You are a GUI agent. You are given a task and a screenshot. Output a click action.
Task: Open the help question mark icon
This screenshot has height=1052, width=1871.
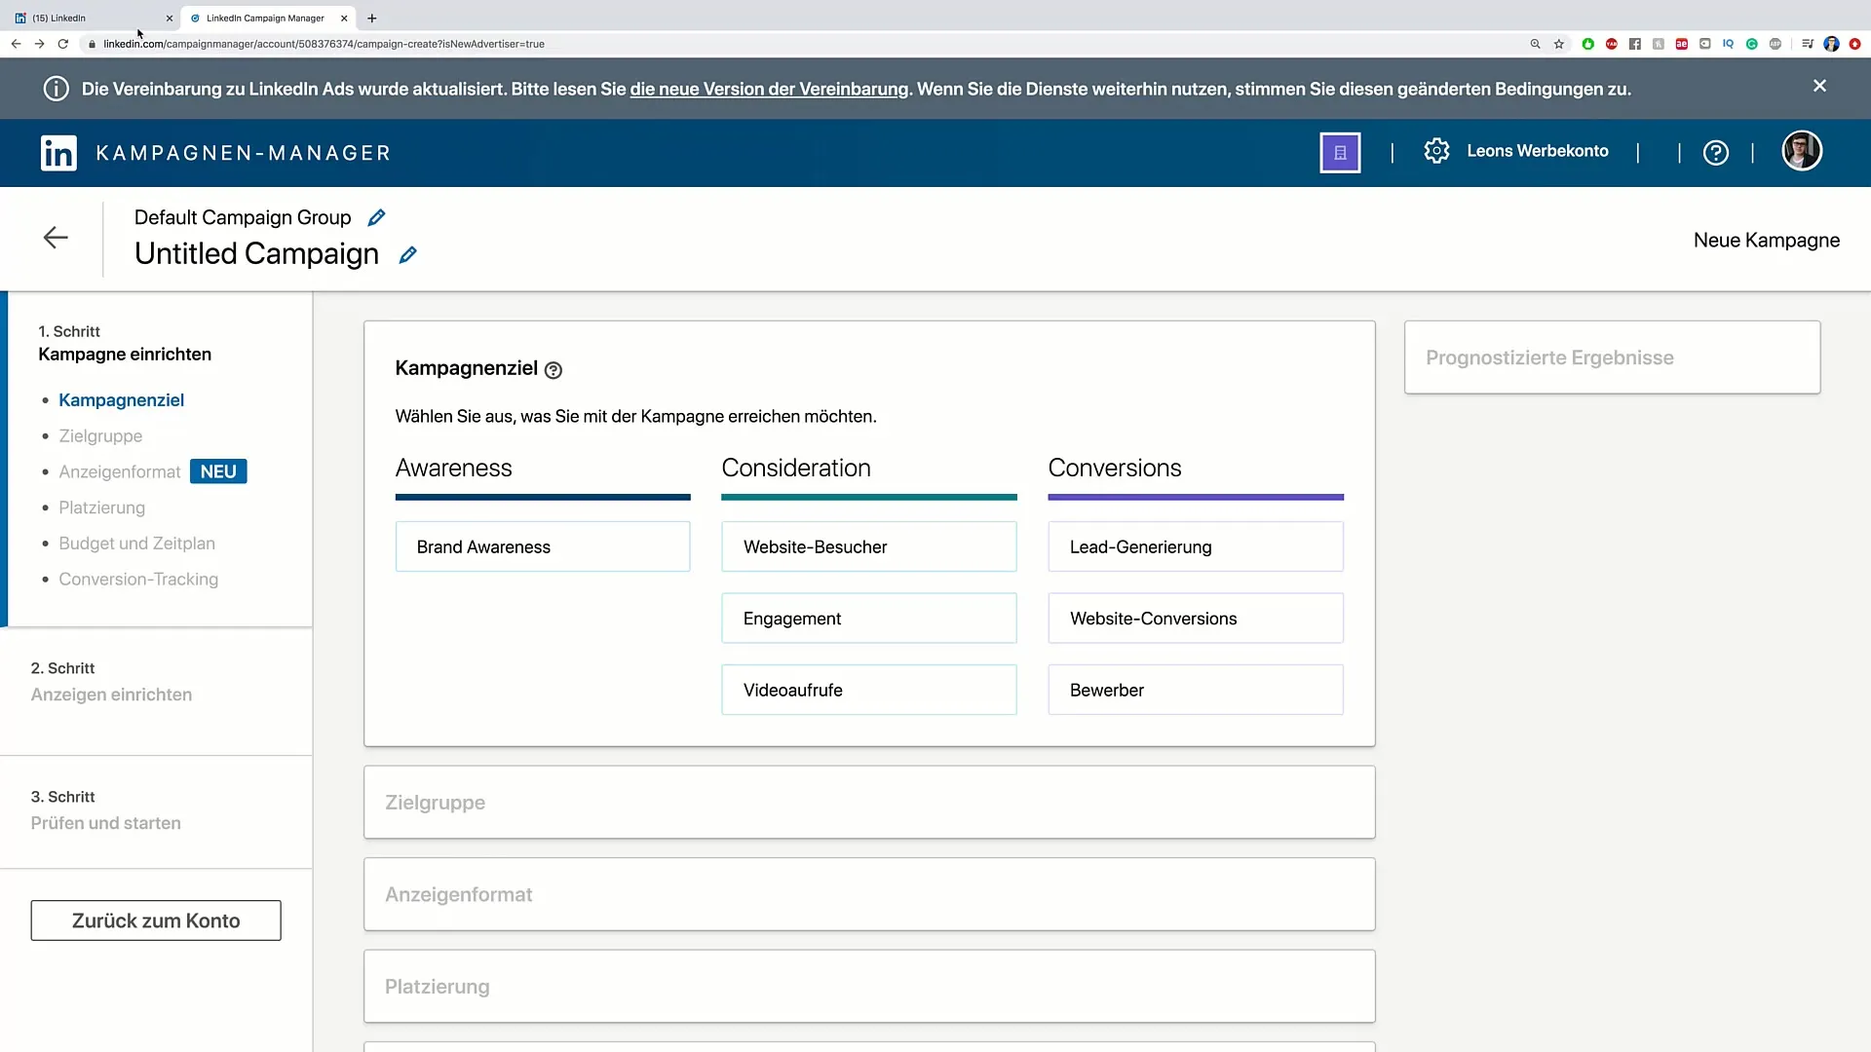1716,153
